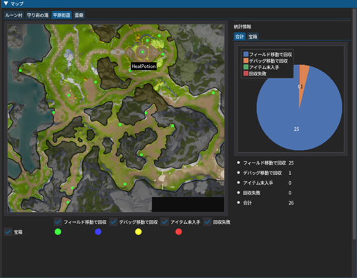Open the 守り岩の滝 map tab
The width and height of the screenshot is (357, 278).
click(37, 15)
